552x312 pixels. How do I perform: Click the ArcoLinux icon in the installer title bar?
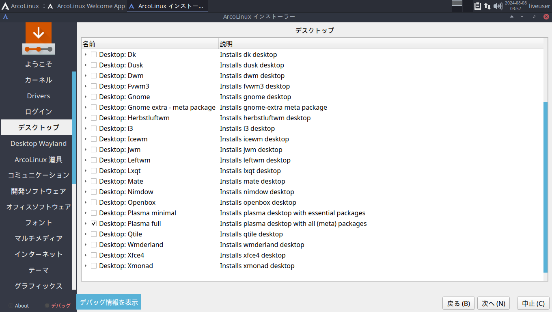point(5,17)
